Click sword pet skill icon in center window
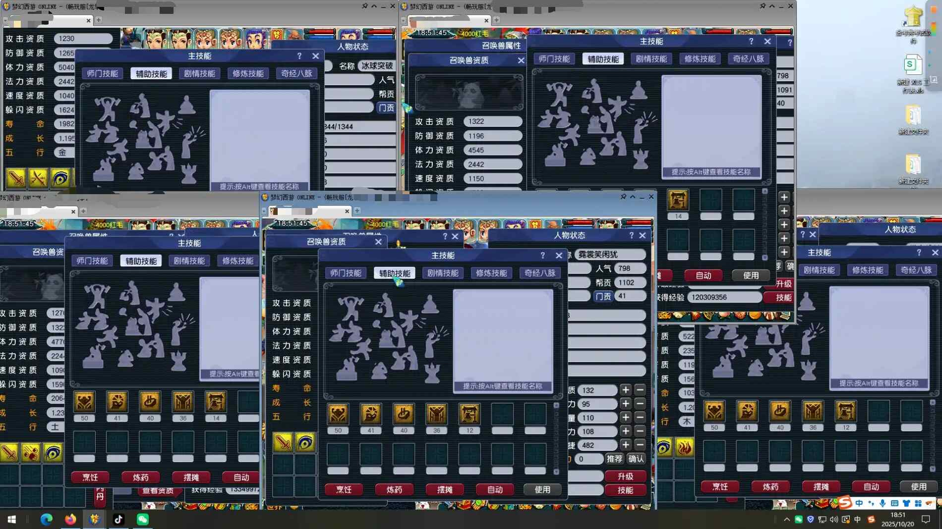Viewport: 942px width, 529px height. click(x=283, y=442)
